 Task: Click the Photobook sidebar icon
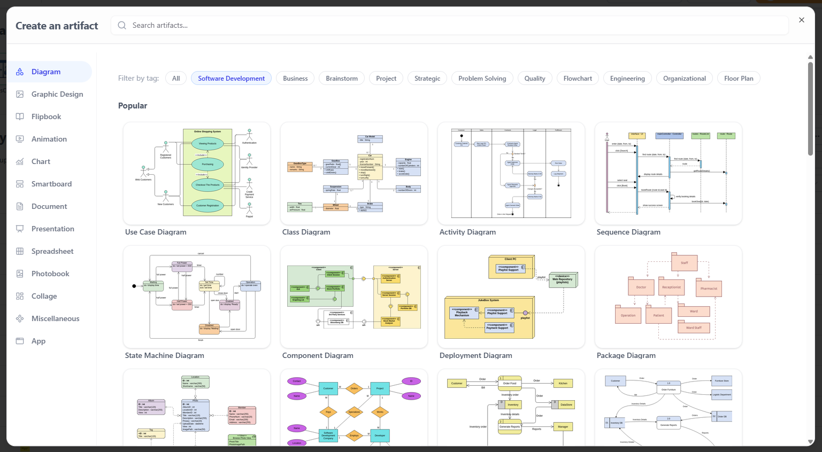click(20, 274)
